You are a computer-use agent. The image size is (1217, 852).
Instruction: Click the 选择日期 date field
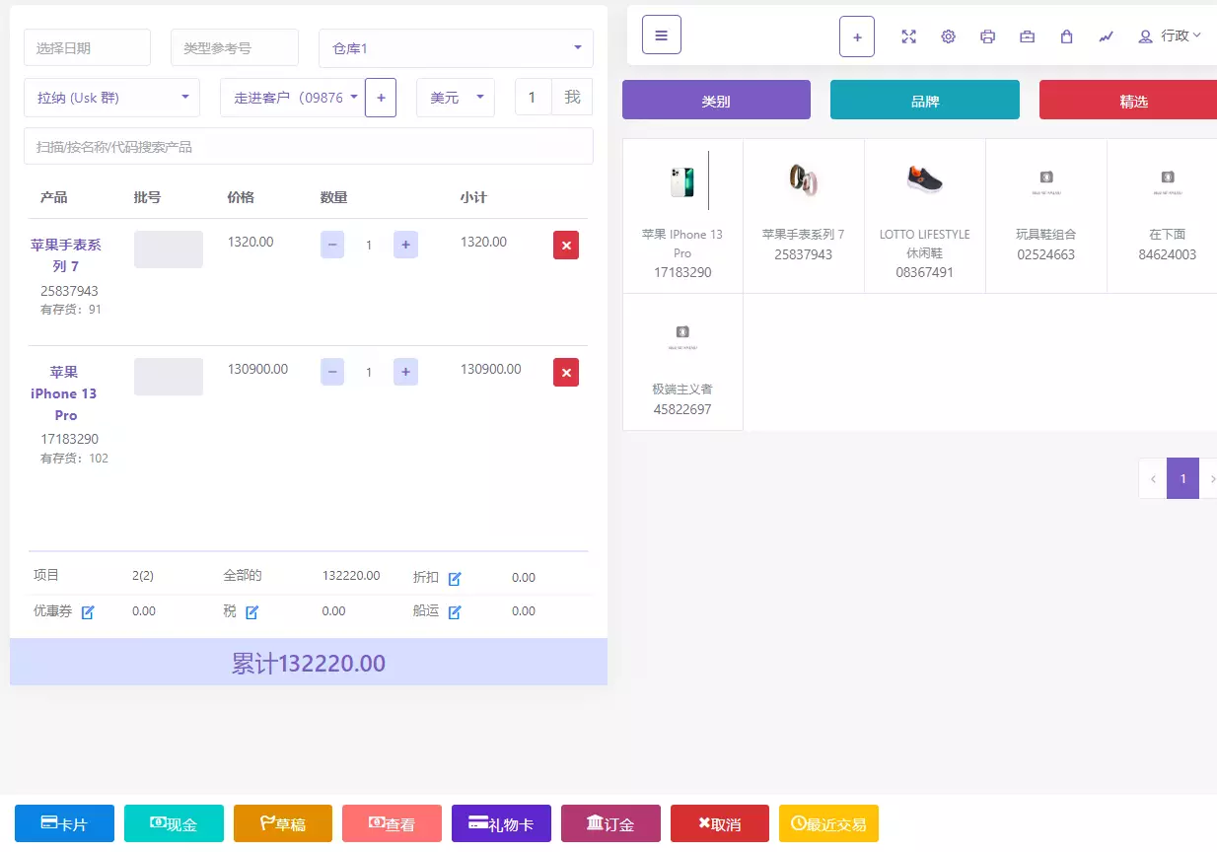pos(87,47)
